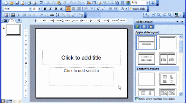Print the presentation using the printer icon
This screenshot has height=103, width=186.
pos(29,3)
